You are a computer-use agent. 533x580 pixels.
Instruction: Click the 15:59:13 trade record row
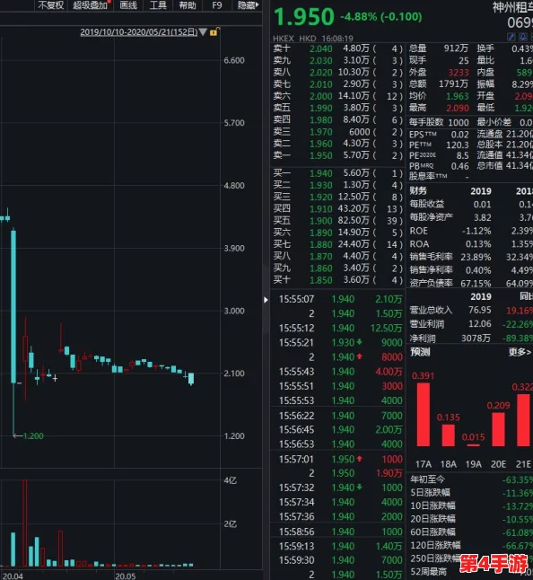(x=340, y=546)
